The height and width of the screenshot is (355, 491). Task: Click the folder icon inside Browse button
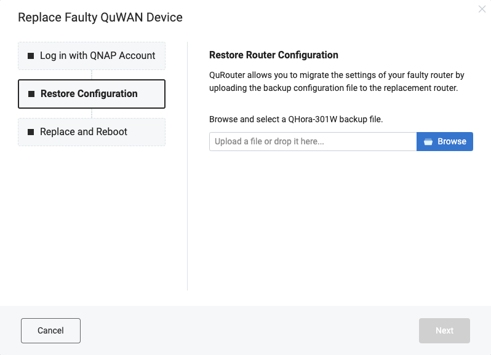[428, 141]
